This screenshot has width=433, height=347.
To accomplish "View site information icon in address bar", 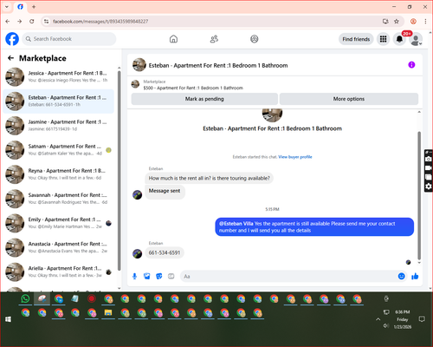I will click(46, 22).
